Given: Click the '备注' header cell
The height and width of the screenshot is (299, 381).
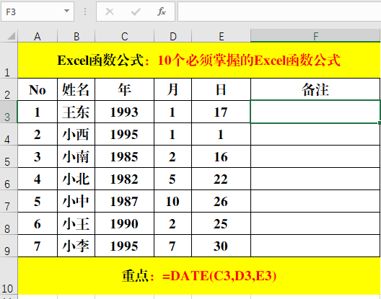Looking at the screenshot, I should click(x=315, y=89).
